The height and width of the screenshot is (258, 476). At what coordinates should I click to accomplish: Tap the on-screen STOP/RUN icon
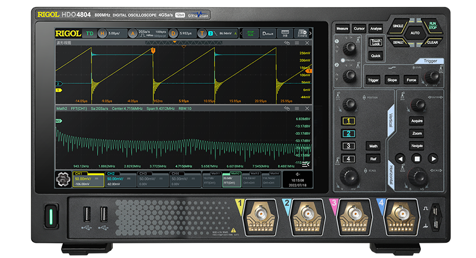[252, 34]
